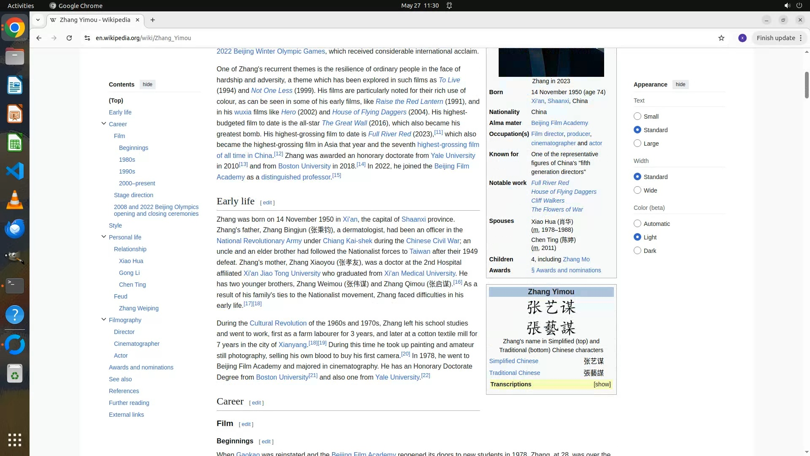Hide the Appearance panel

(680, 84)
